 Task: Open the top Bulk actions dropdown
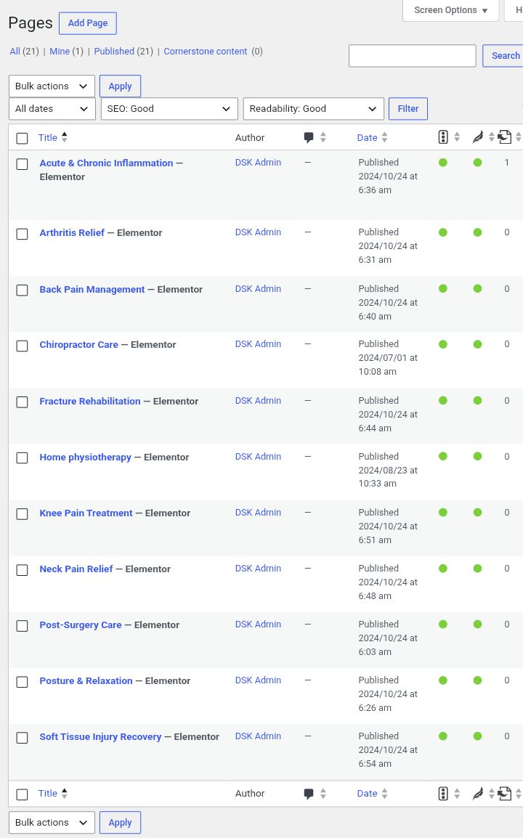tap(52, 86)
